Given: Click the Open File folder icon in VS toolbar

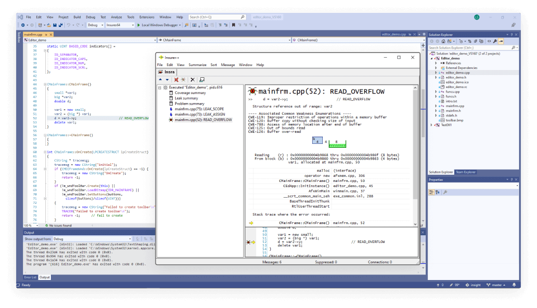Looking at the screenshot, I should coord(49,25).
